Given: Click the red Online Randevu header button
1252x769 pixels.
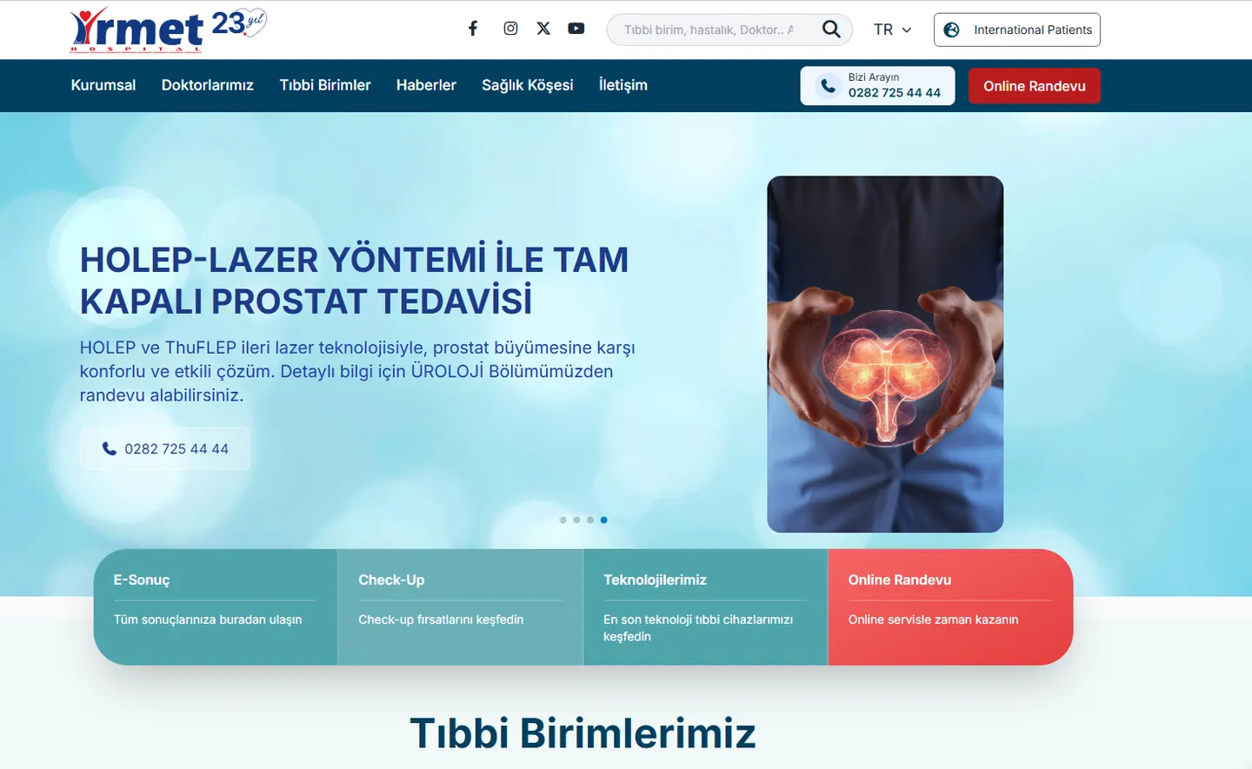Looking at the screenshot, I should [x=1035, y=86].
